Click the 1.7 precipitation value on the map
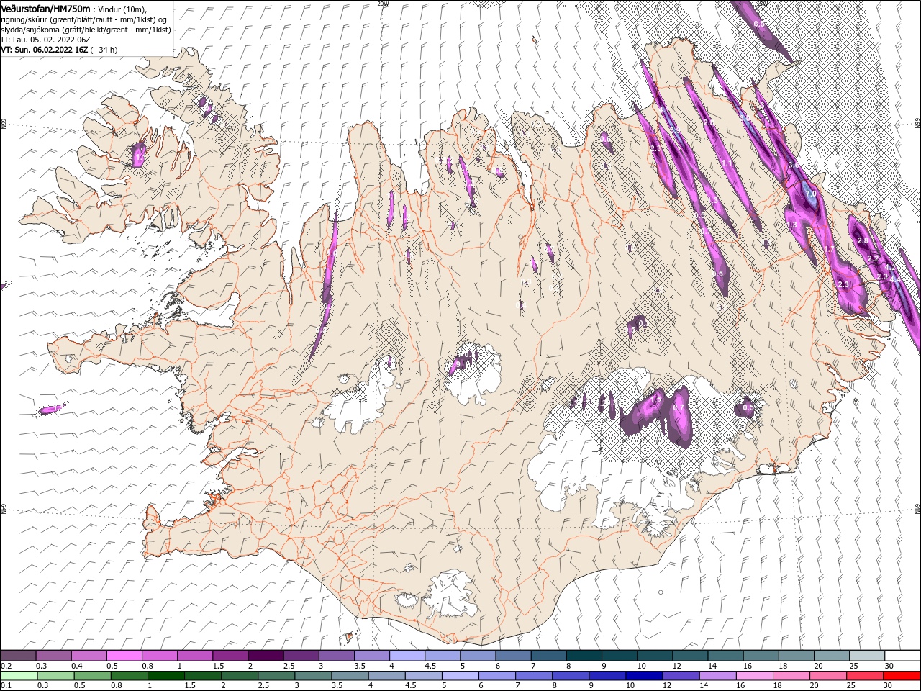921x691 pixels. point(829,249)
